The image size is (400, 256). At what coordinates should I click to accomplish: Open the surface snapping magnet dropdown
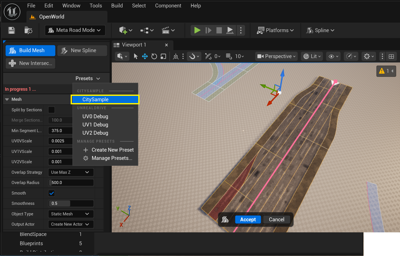click(x=194, y=56)
